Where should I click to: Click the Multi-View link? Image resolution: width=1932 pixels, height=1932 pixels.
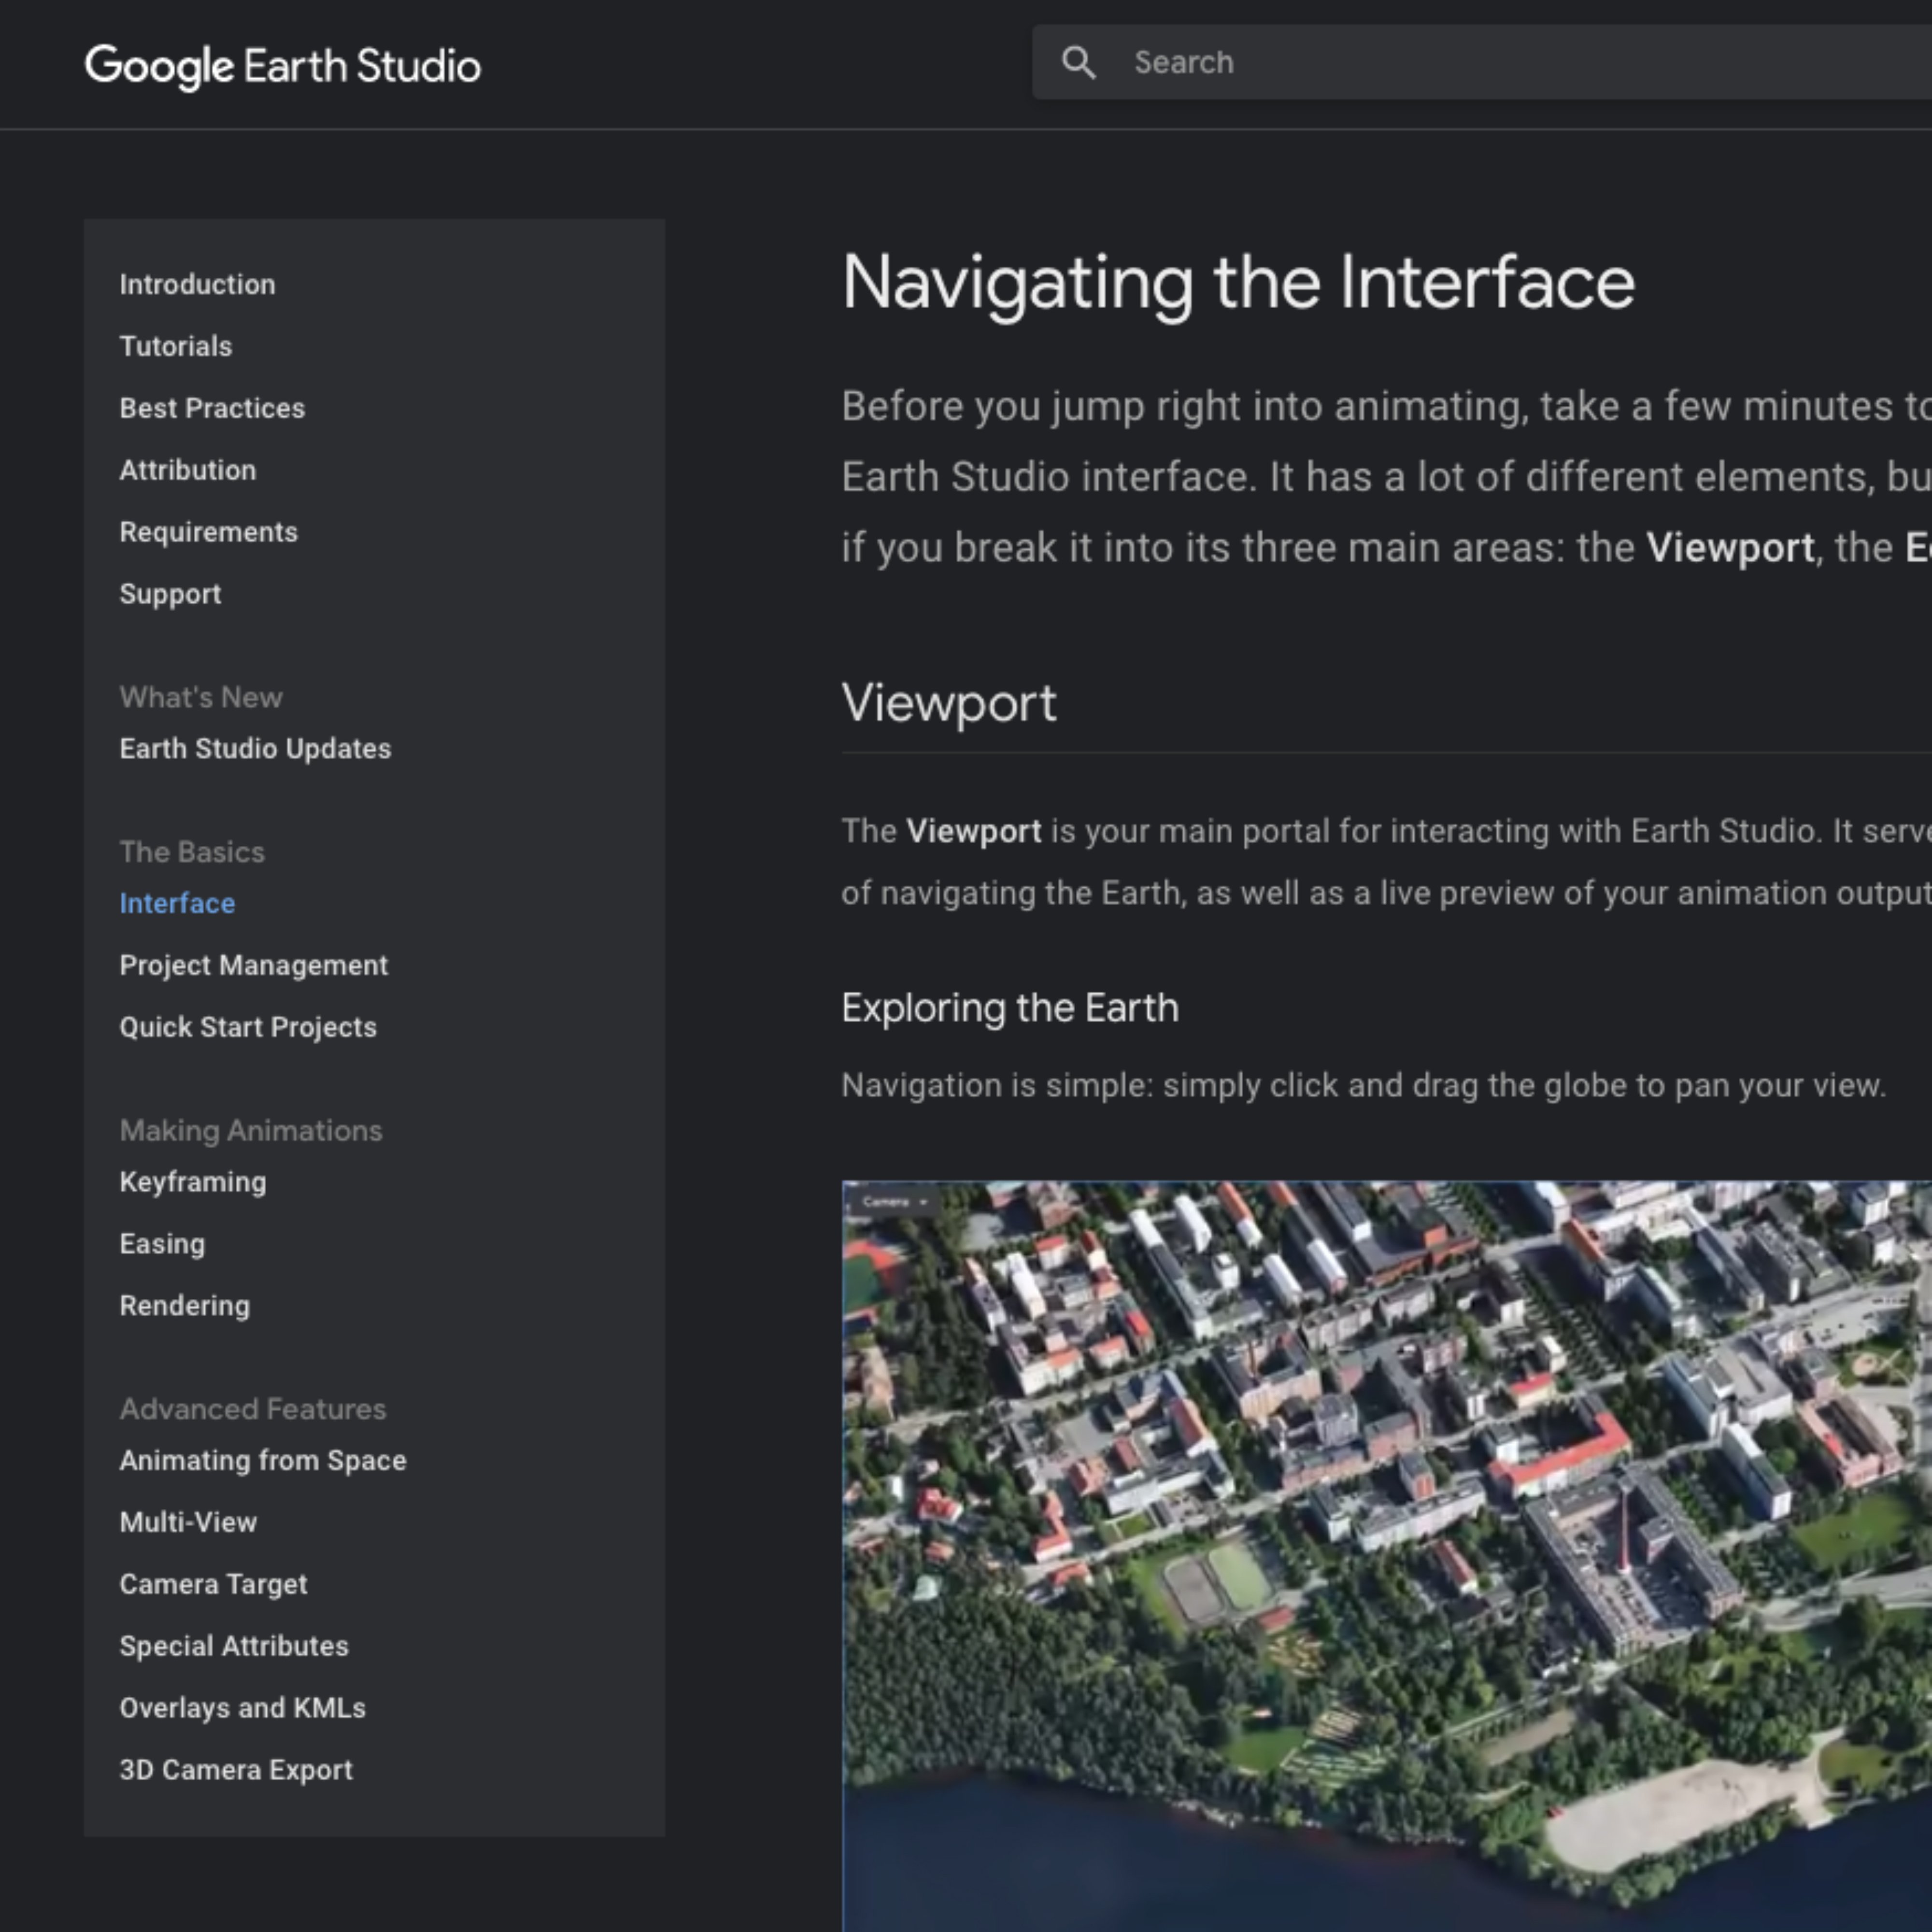tap(189, 1521)
